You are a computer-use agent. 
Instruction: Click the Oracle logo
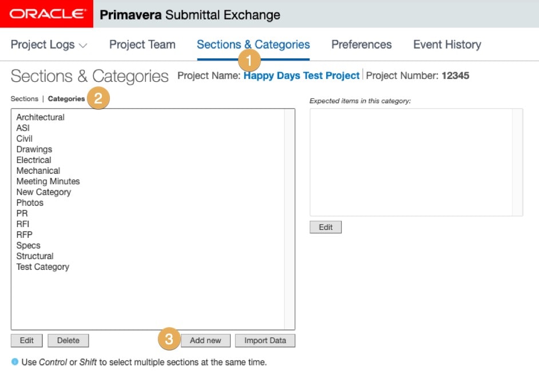point(46,14)
